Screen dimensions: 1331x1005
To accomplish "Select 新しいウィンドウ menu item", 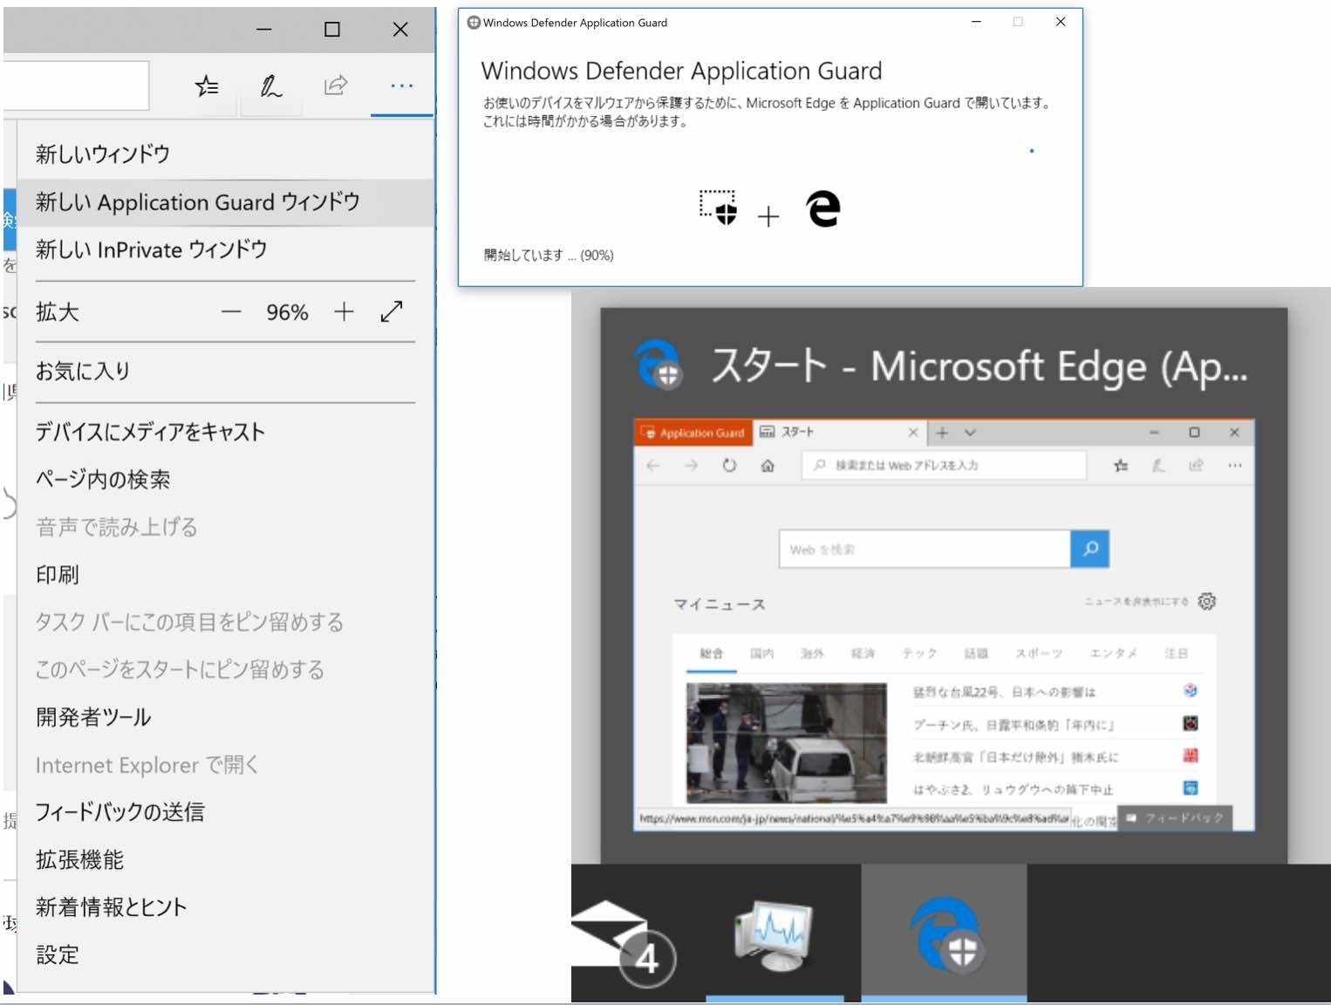I will click(x=225, y=154).
